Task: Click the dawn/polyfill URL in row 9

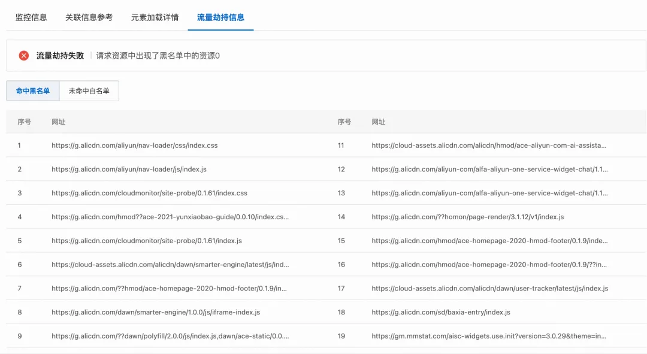Action: [170, 336]
